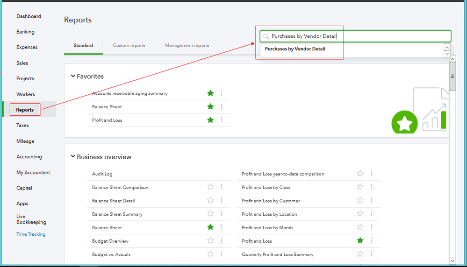Image resolution: width=467 pixels, height=267 pixels.
Task: Unfavorite Accounts receivable aging summary star
Action: coord(210,93)
